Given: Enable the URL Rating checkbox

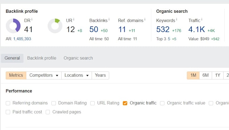Looking at the screenshot, I should point(93,103).
